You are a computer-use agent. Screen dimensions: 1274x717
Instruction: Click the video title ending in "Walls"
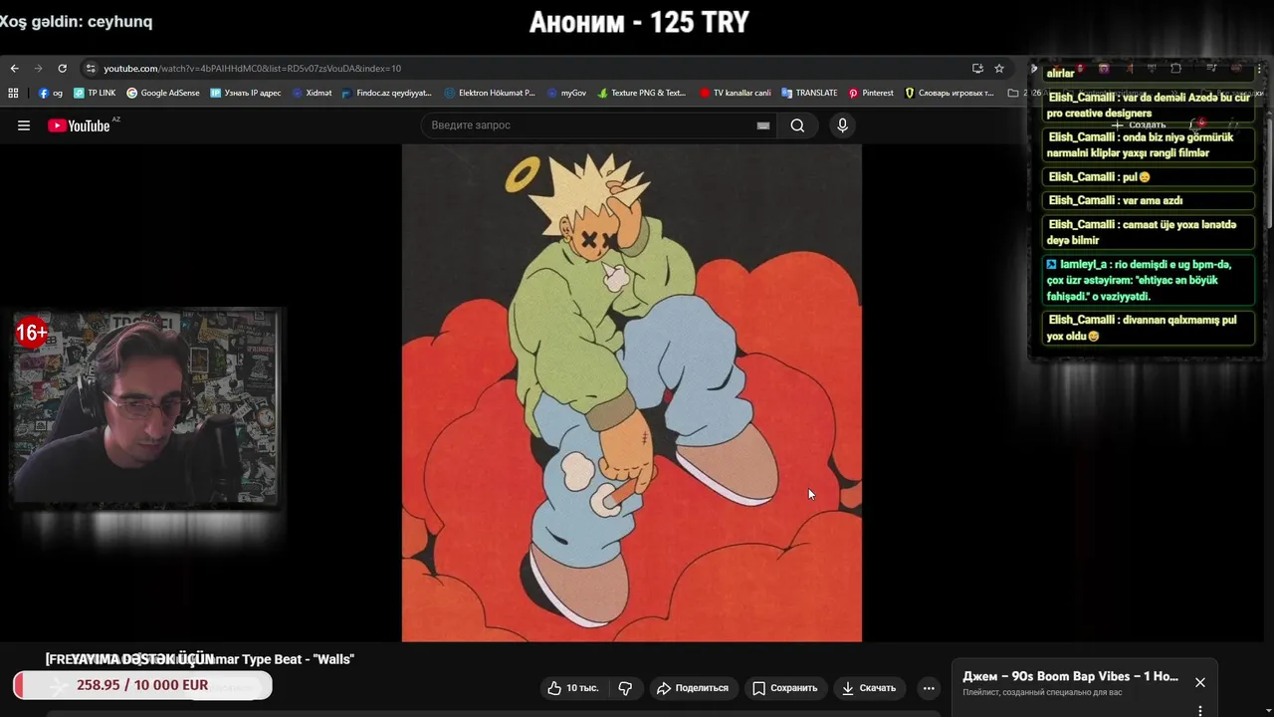[x=200, y=659]
